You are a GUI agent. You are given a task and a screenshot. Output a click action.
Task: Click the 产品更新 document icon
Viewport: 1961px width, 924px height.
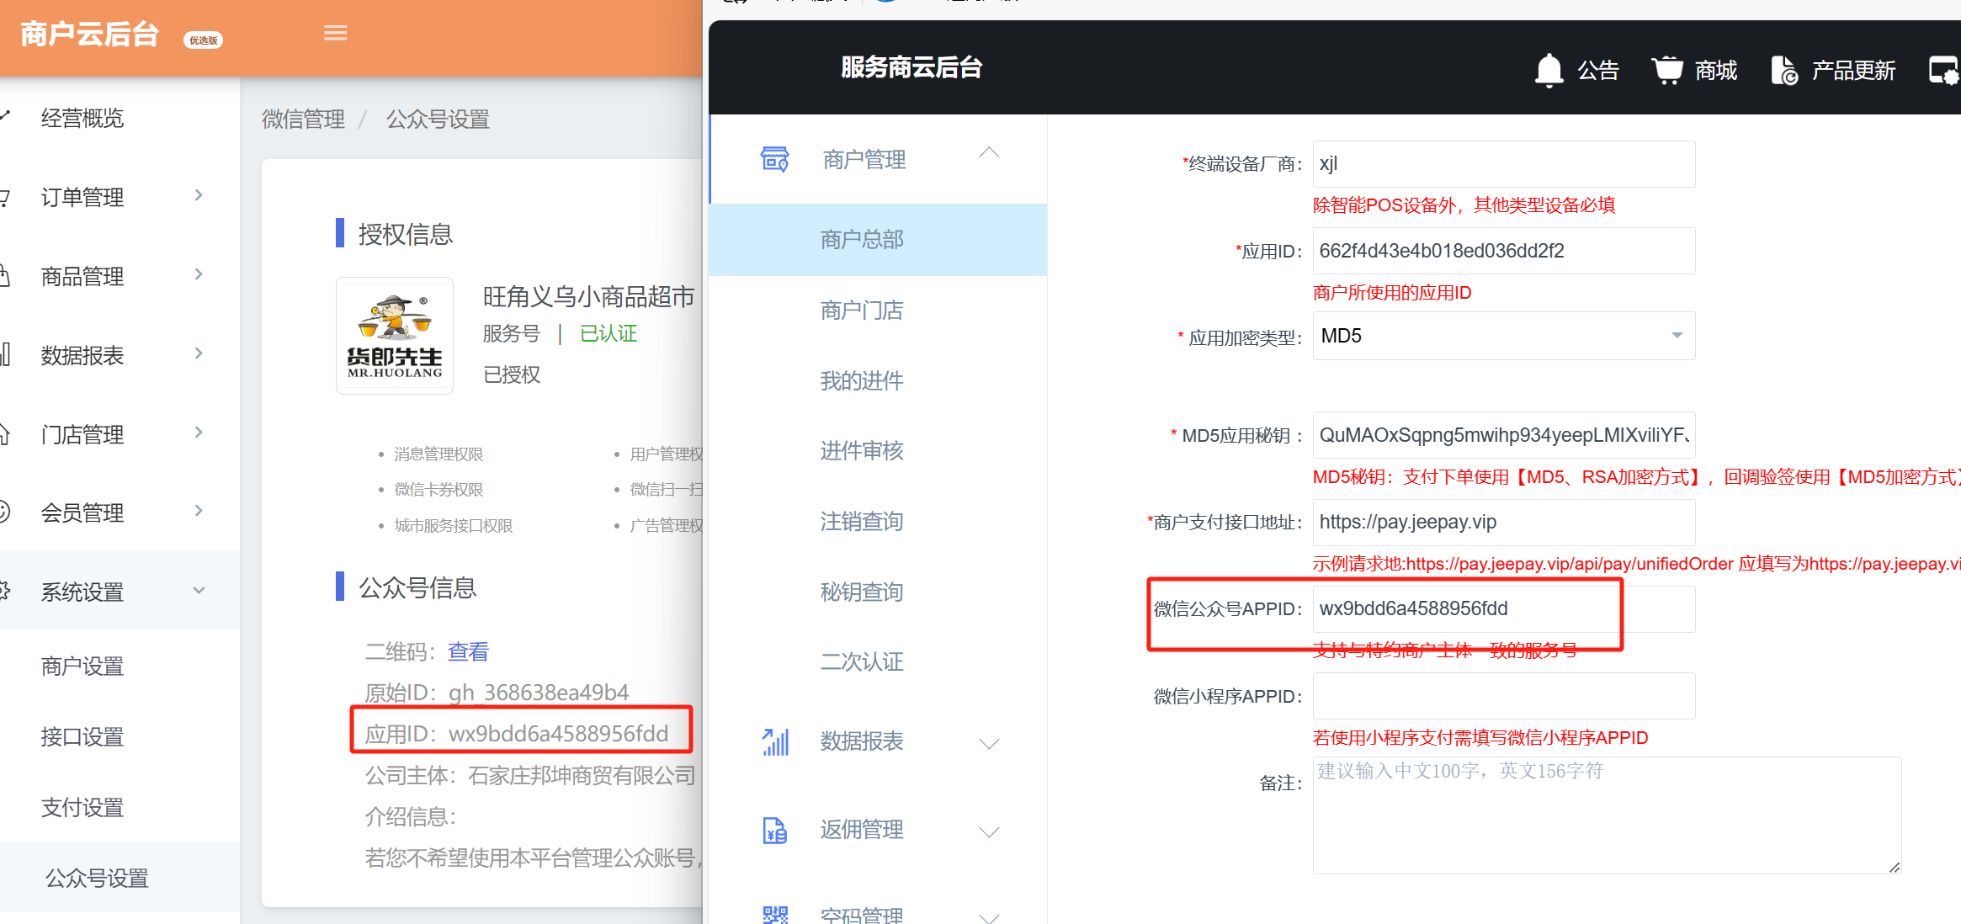(x=1784, y=70)
